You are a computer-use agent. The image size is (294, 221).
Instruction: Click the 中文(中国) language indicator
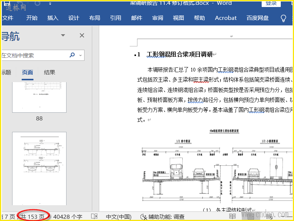tap(119, 217)
